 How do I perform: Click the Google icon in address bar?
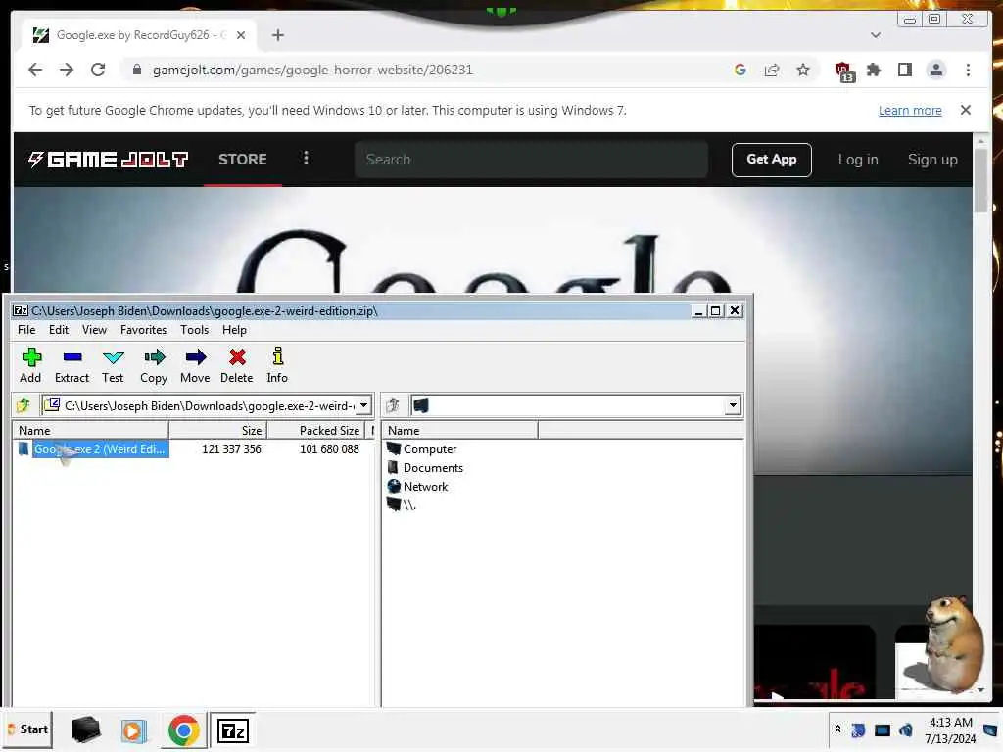[740, 70]
